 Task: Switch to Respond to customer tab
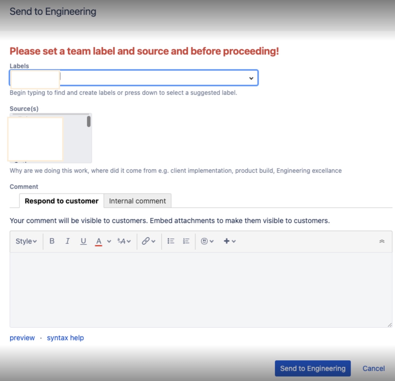point(61,201)
